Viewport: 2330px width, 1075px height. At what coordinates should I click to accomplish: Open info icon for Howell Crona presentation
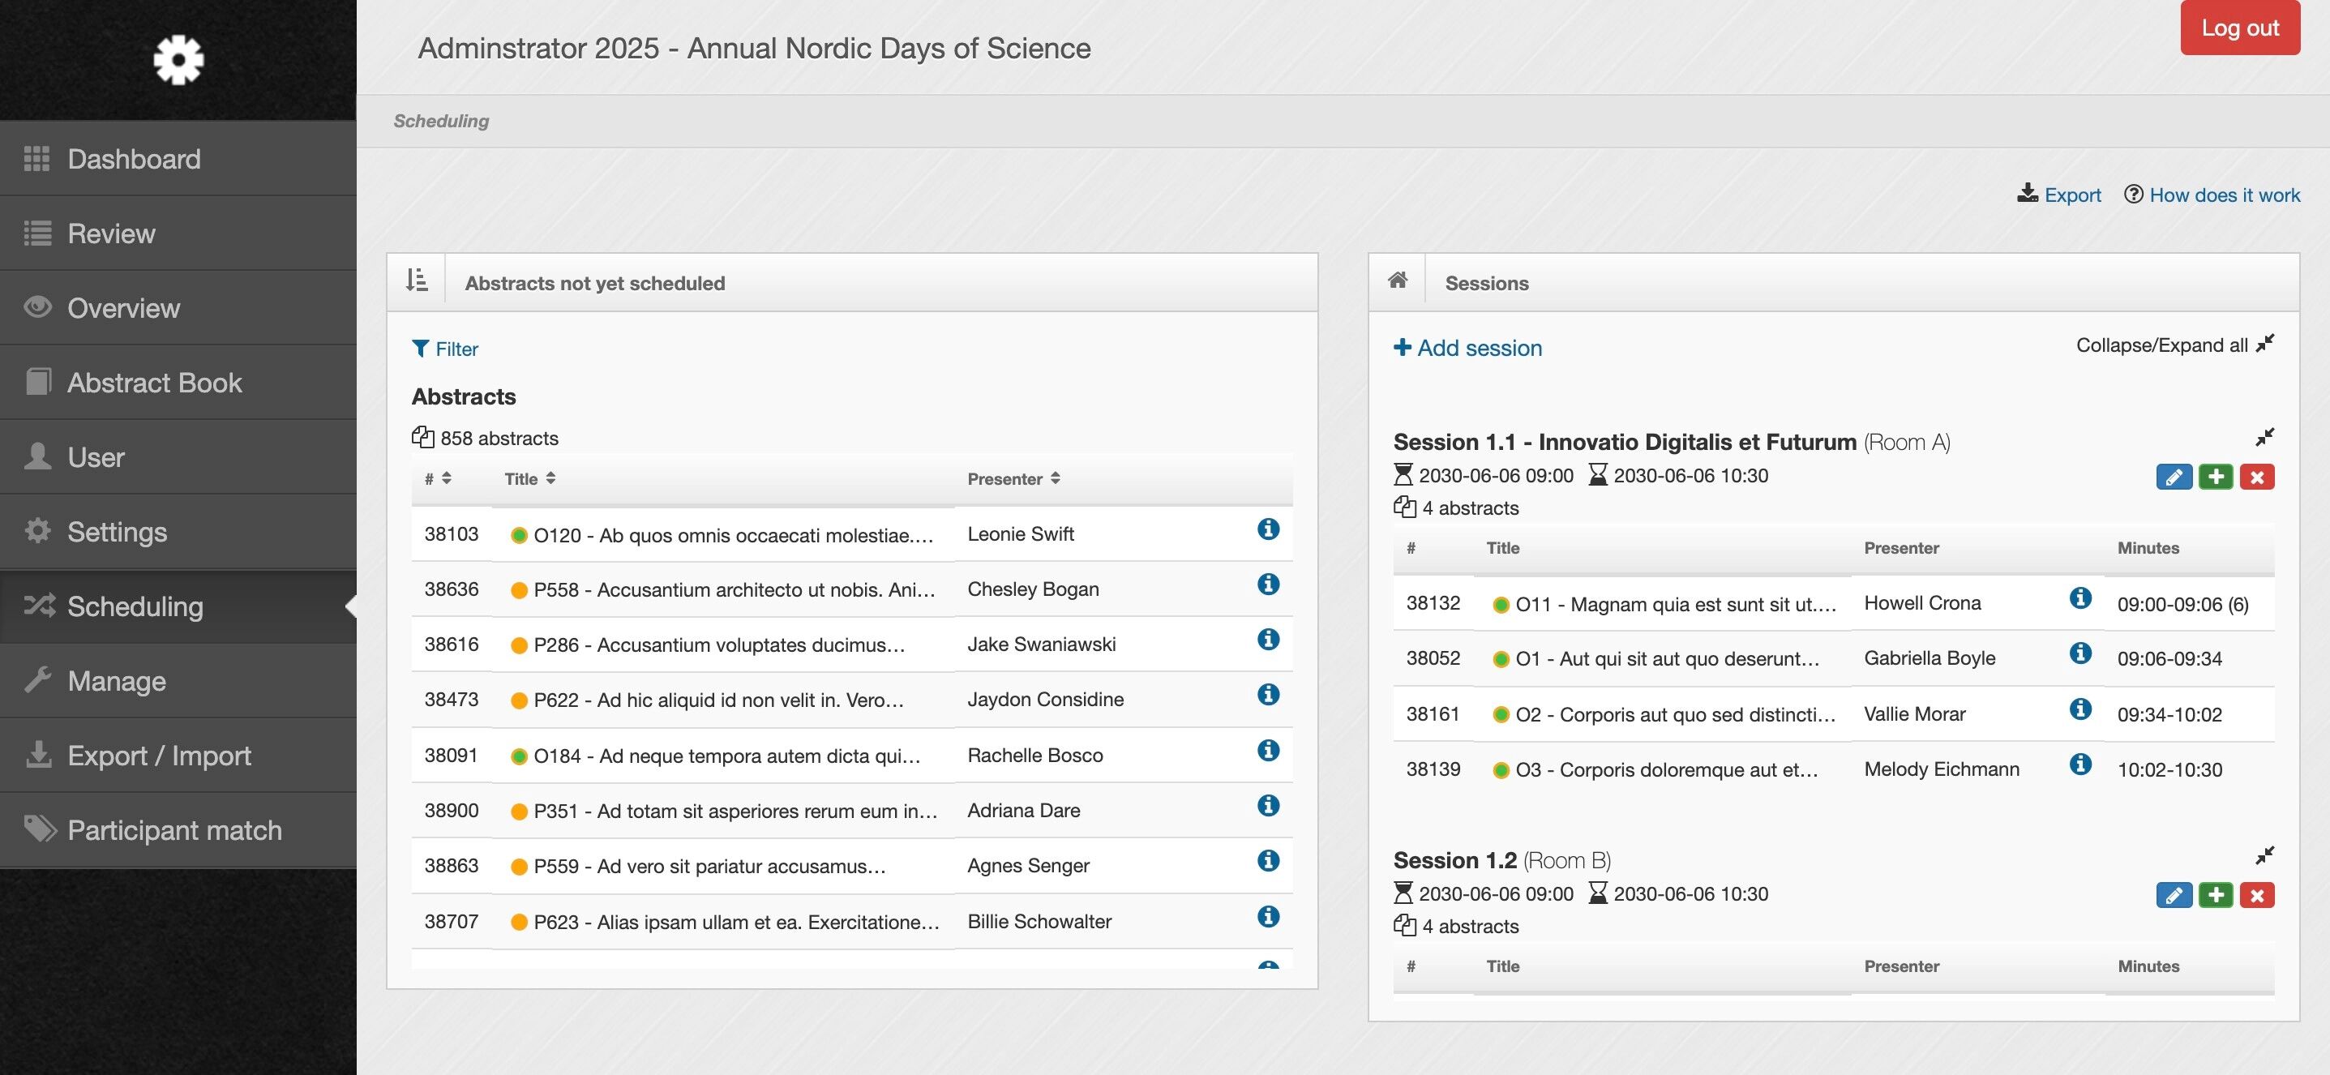click(x=2080, y=598)
